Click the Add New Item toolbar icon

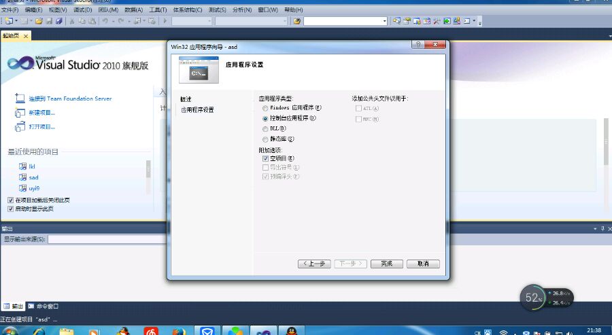coord(24,21)
